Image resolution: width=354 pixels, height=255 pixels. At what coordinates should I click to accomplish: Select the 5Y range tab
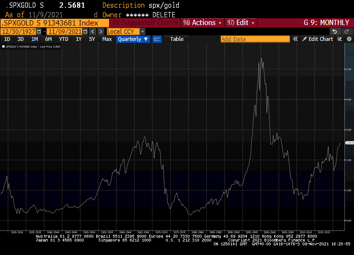click(x=92, y=39)
